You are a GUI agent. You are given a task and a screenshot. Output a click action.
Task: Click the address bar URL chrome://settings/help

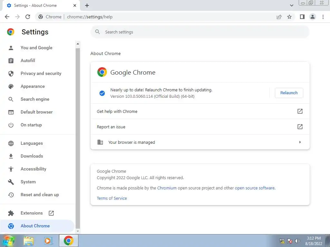pyautogui.click(x=90, y=17)
